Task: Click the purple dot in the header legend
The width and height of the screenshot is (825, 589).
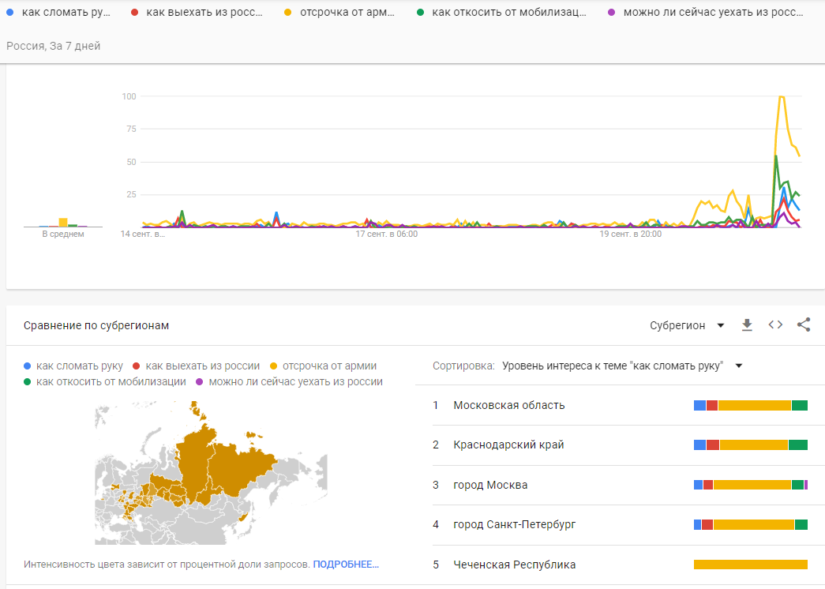Action: click(611, 12)
